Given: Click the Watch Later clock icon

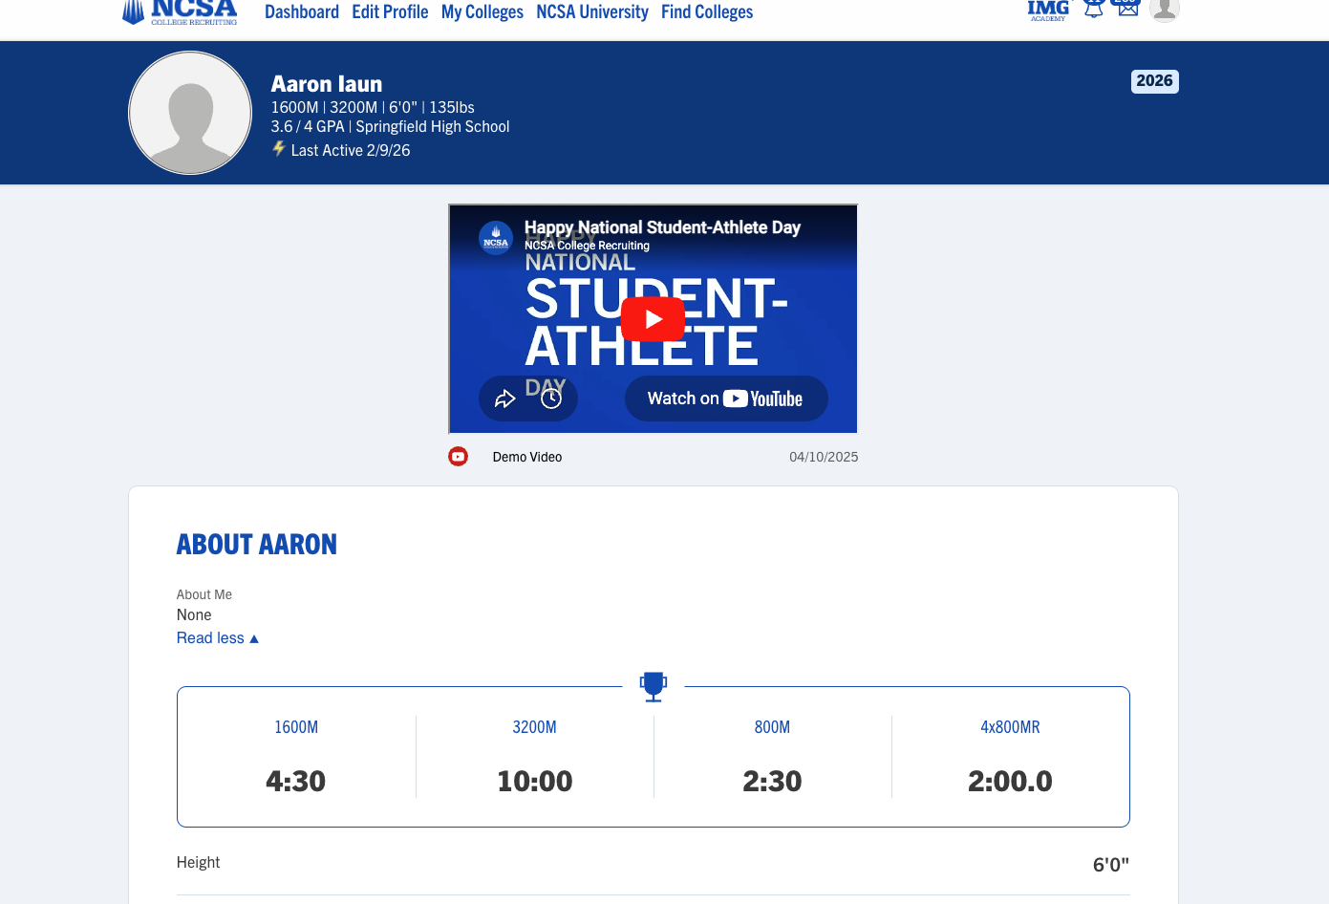Looking at the screenshot, I should [x=551, y=398].
